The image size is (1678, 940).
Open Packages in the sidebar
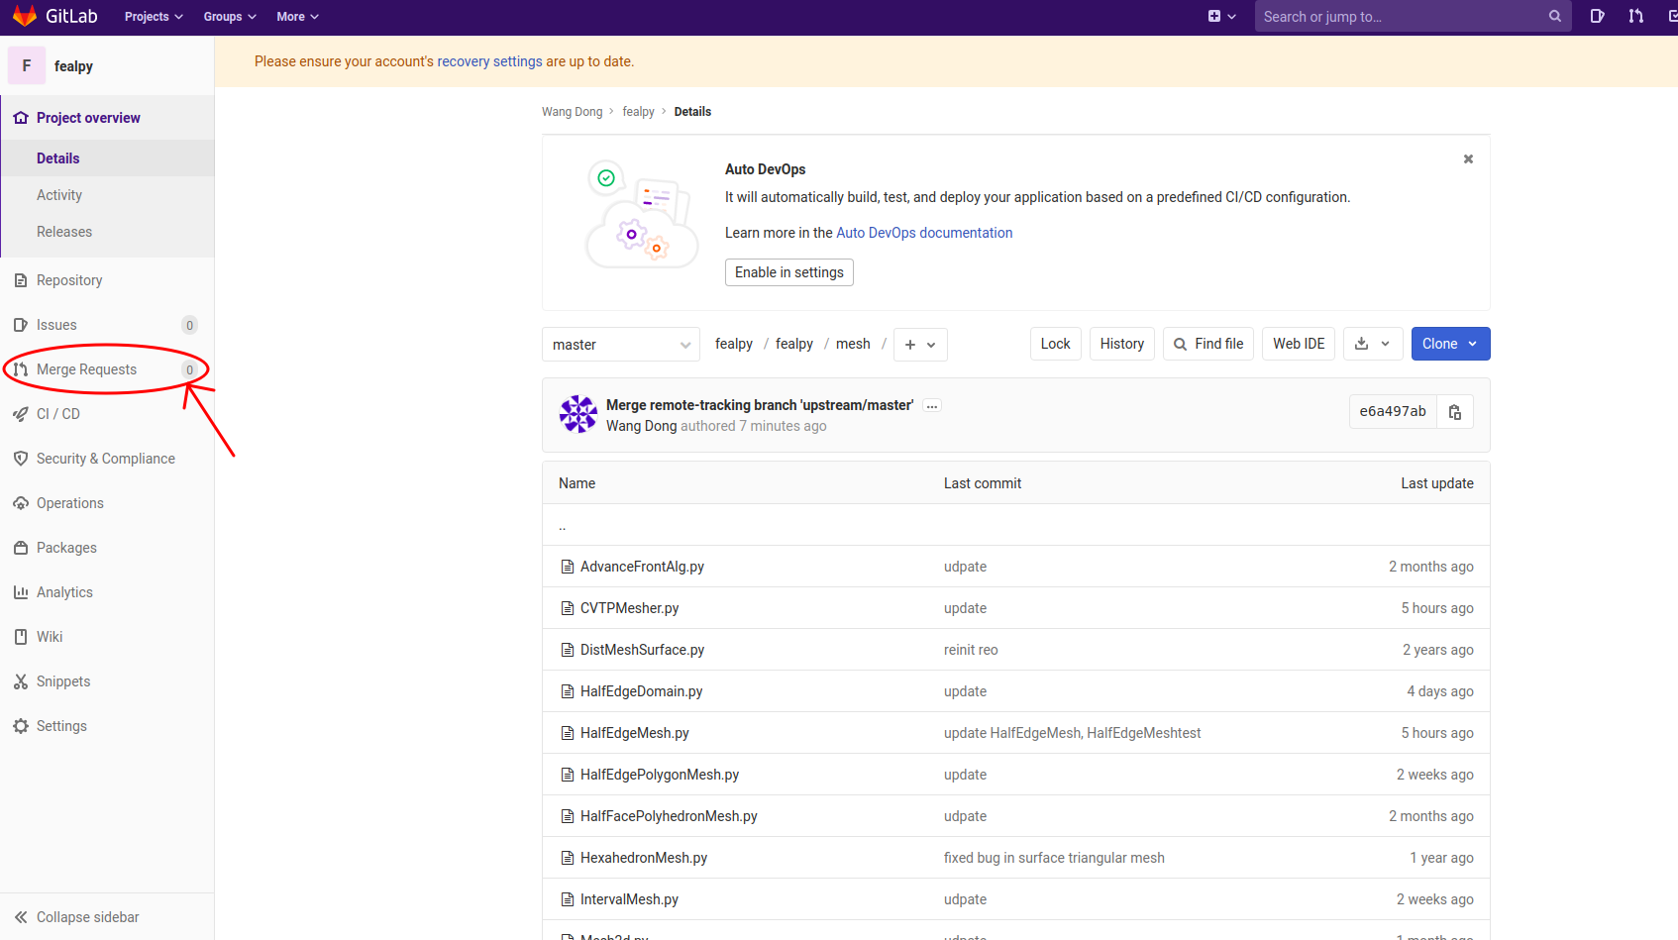pos(107,548)
